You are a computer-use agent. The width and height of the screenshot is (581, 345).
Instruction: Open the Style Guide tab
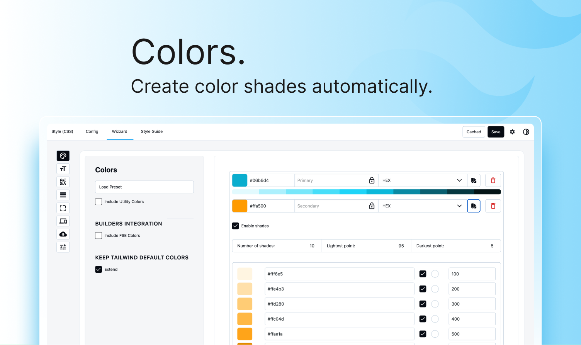[152, 131]
